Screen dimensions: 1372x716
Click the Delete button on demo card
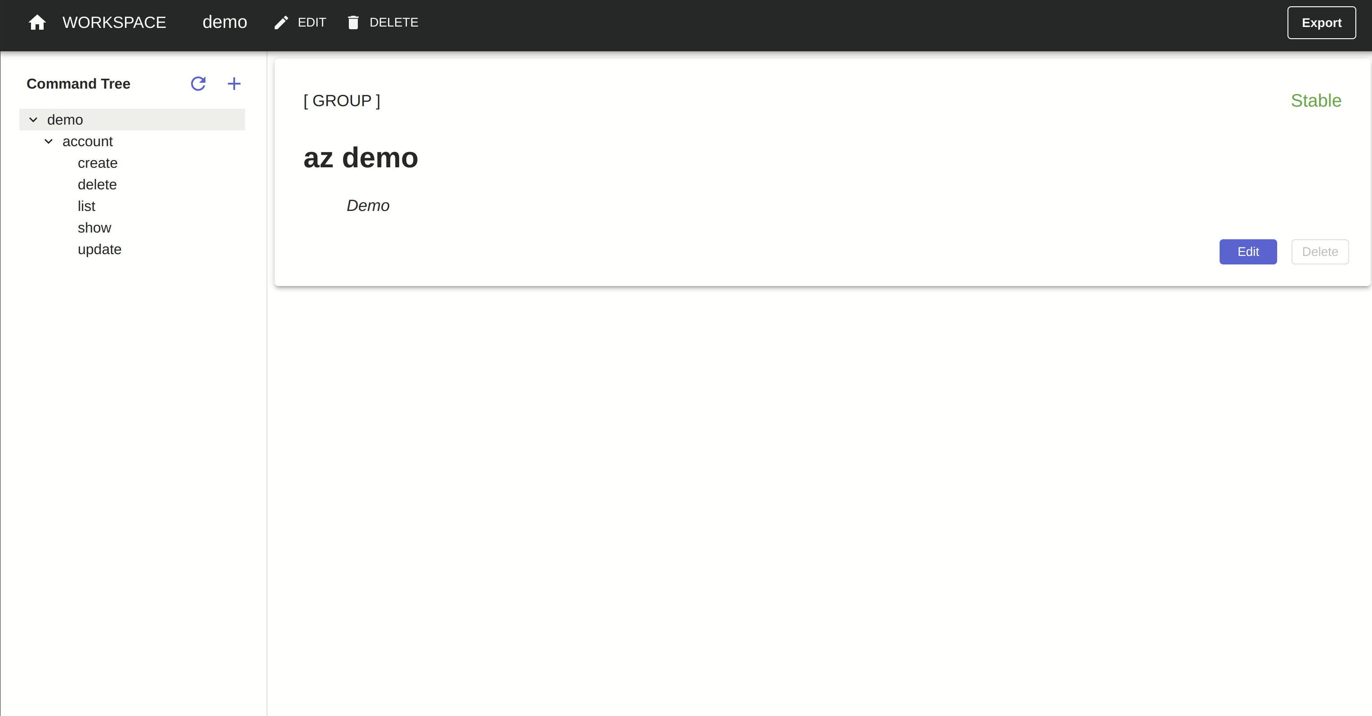coord(1320,251)
